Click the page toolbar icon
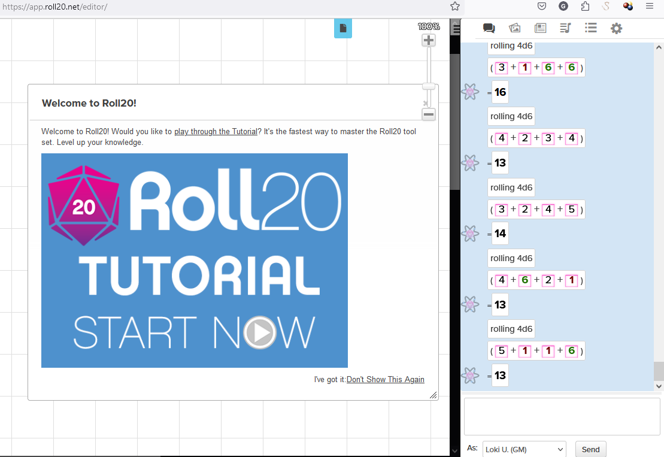This screenshot has height=457, width=664. point(342,28)
